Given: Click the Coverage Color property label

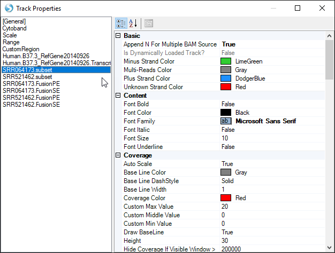Looking at the screenshot, I should click(144, 198).
